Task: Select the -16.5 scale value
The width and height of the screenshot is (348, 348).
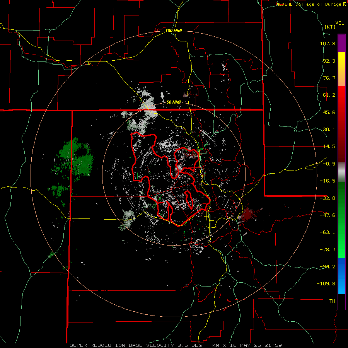Action: click(x=328, y=181)
